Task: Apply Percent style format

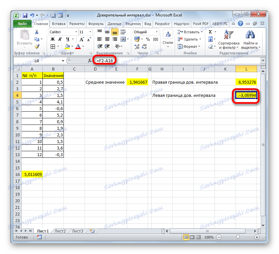Action: [148, 39]
